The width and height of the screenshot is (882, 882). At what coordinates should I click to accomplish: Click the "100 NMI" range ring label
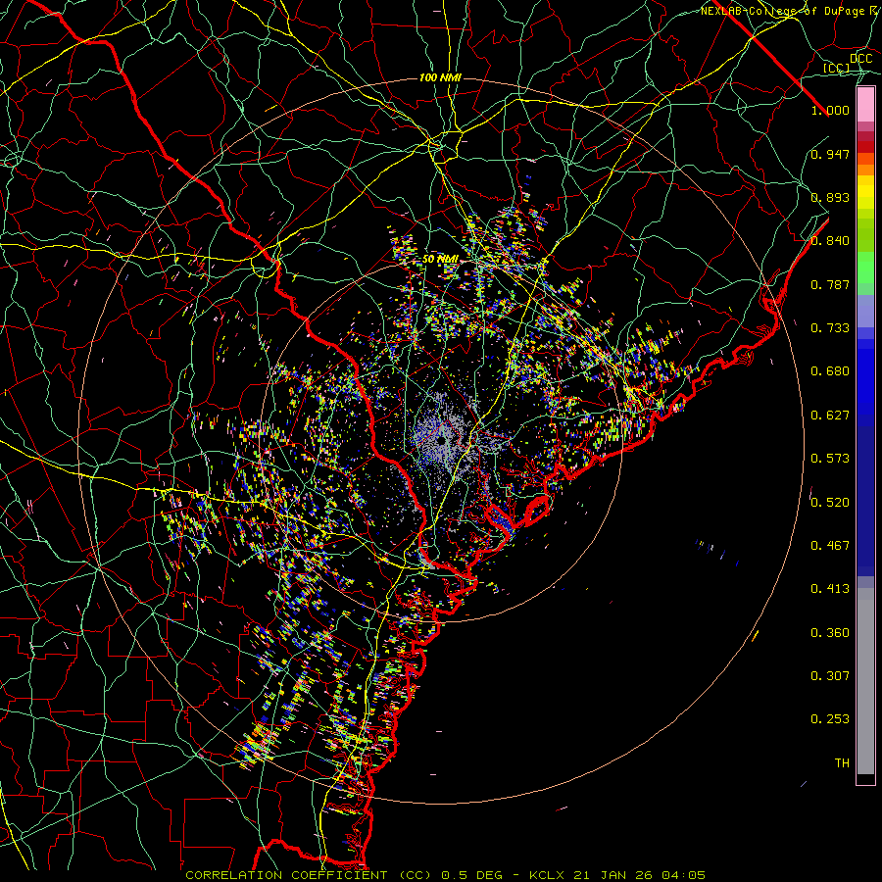coord(440,77)
